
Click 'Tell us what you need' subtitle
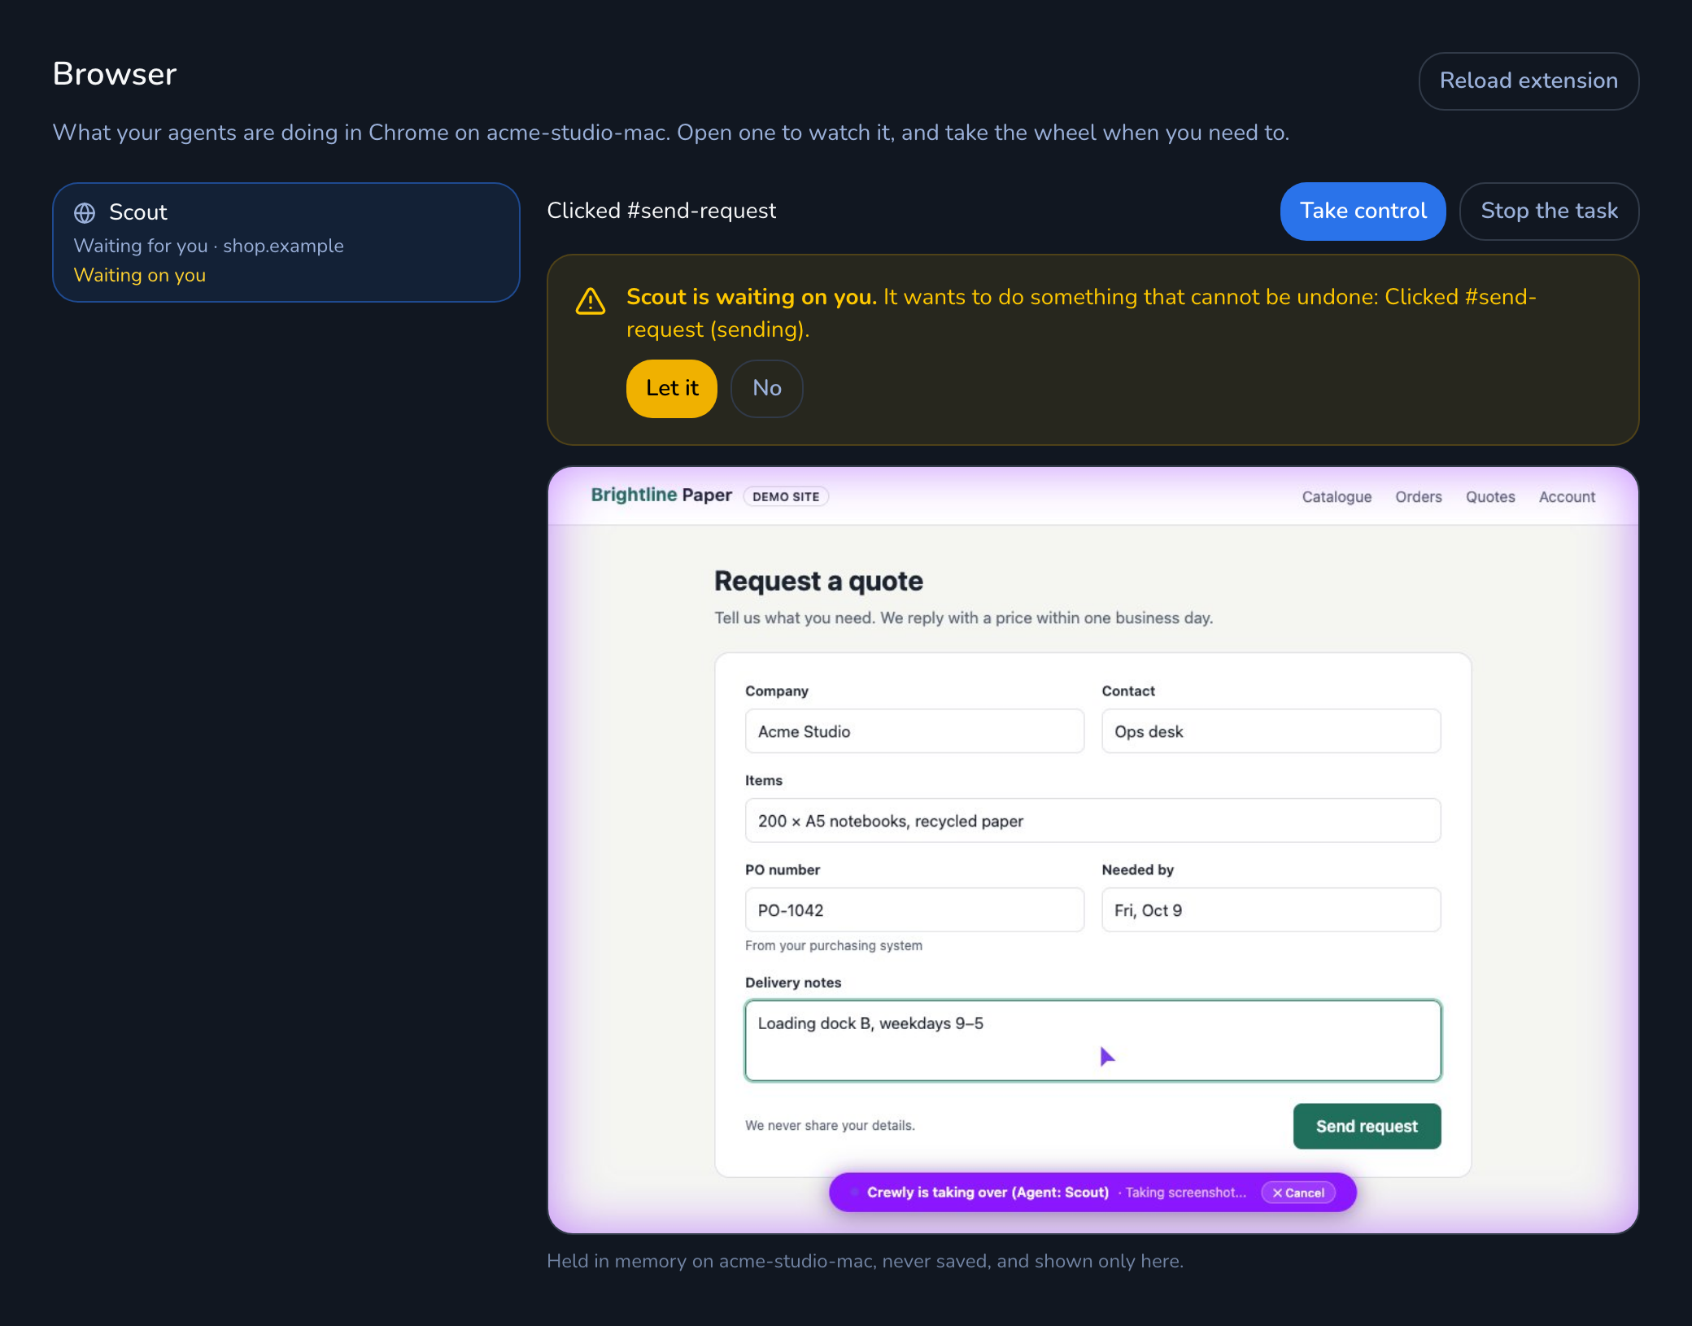[x=963, y=617]
